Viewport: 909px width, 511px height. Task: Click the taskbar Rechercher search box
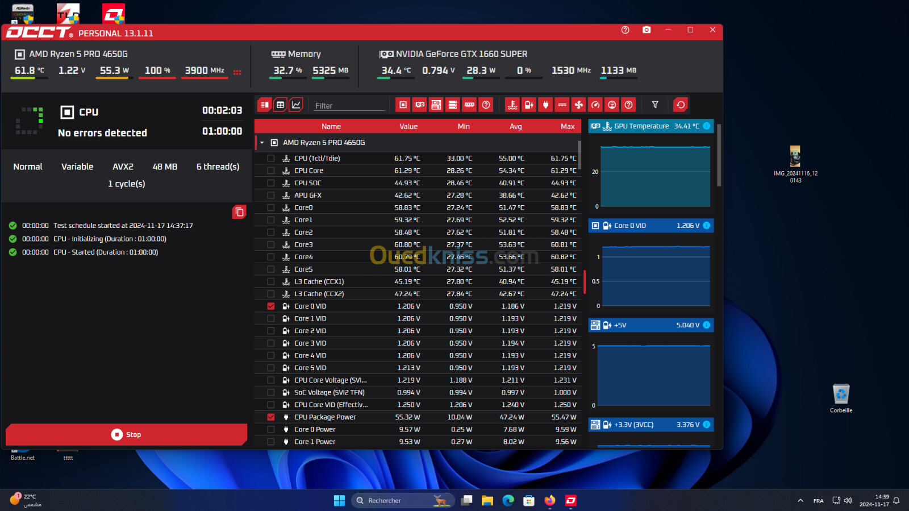(403, 500)
